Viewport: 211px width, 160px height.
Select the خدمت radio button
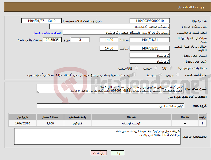(x=156, y=68)
